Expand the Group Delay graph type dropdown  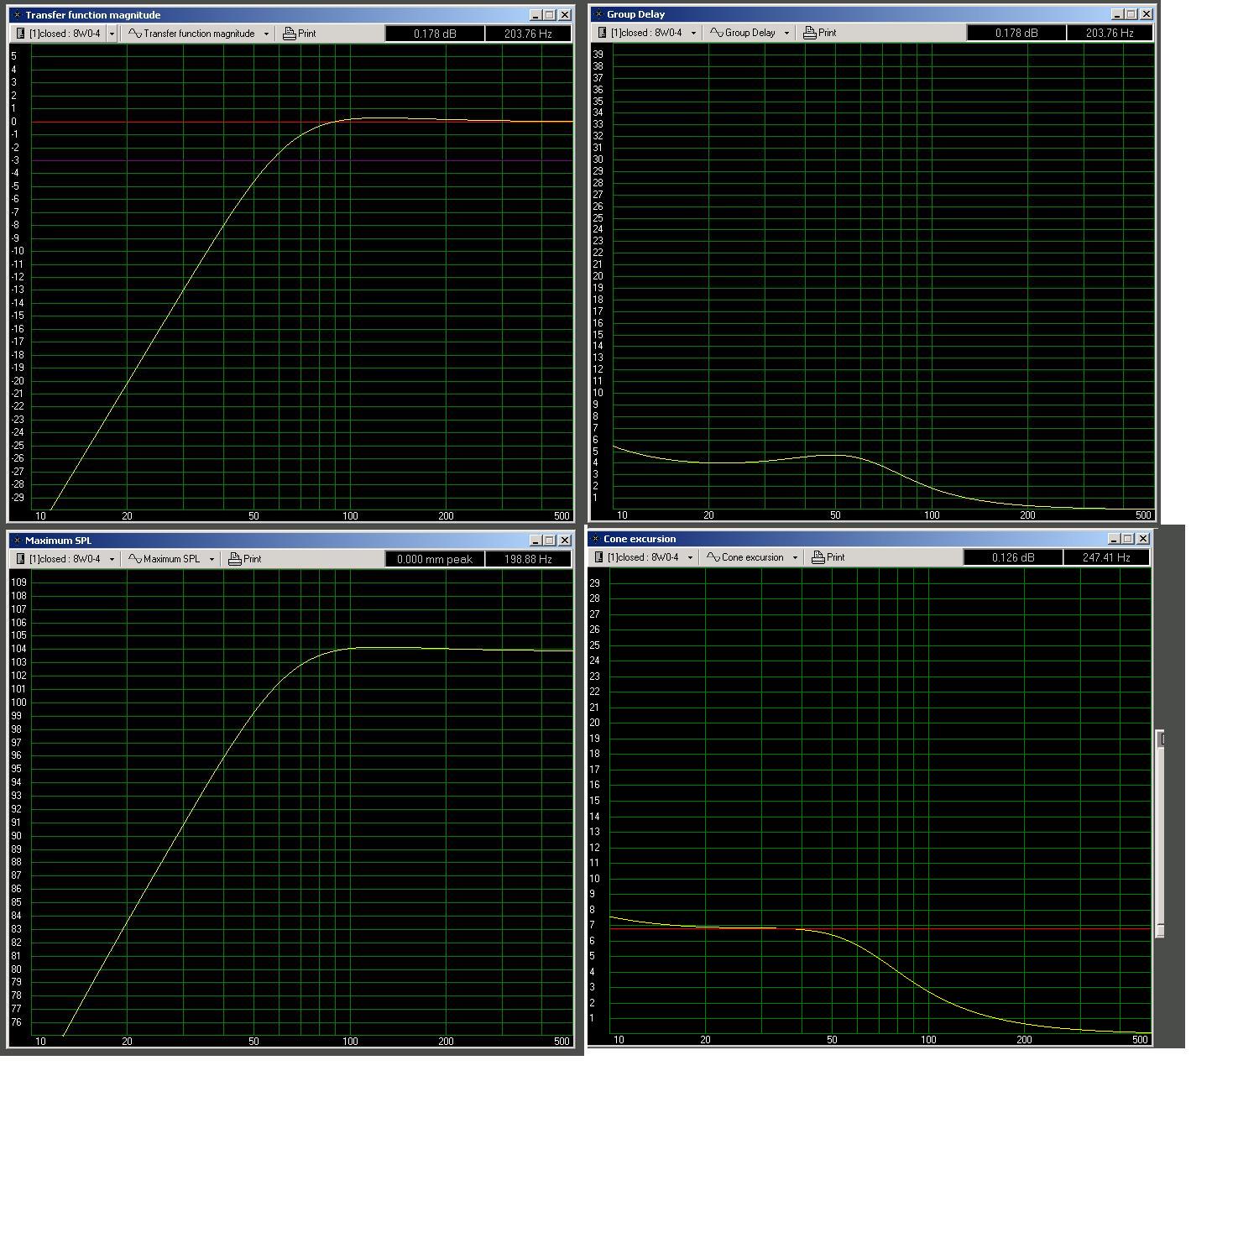click(786, 33)
